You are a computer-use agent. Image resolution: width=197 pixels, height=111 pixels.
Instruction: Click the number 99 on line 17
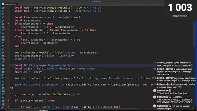[86, 30]
